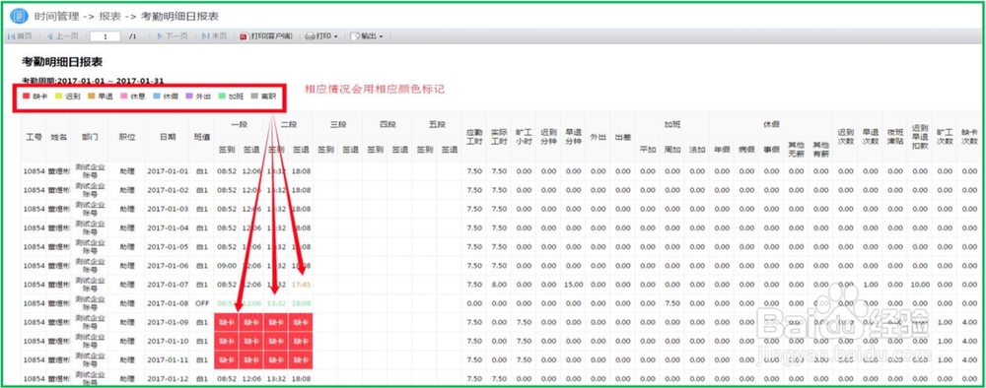Click the yellow 迟到 legend swatch
986x388 pixels.
coord(58,97)
